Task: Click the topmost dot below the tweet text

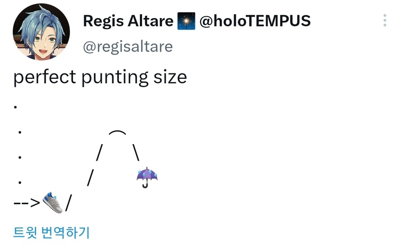Action: 15,108
